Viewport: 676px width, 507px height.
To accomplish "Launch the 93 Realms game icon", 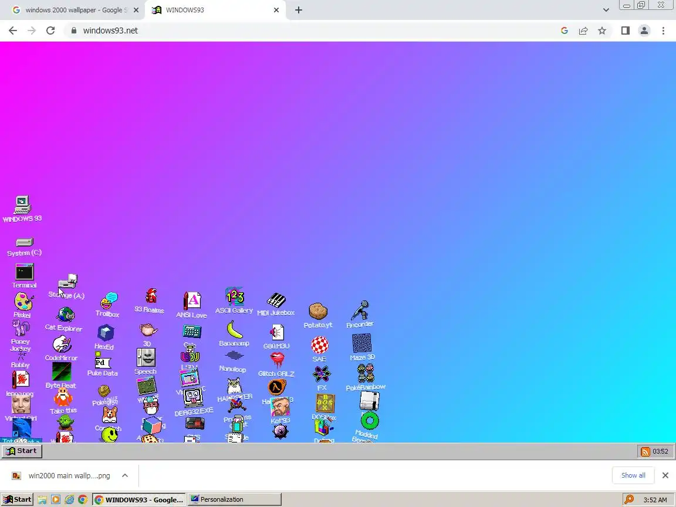I will (x=151, y=296).
